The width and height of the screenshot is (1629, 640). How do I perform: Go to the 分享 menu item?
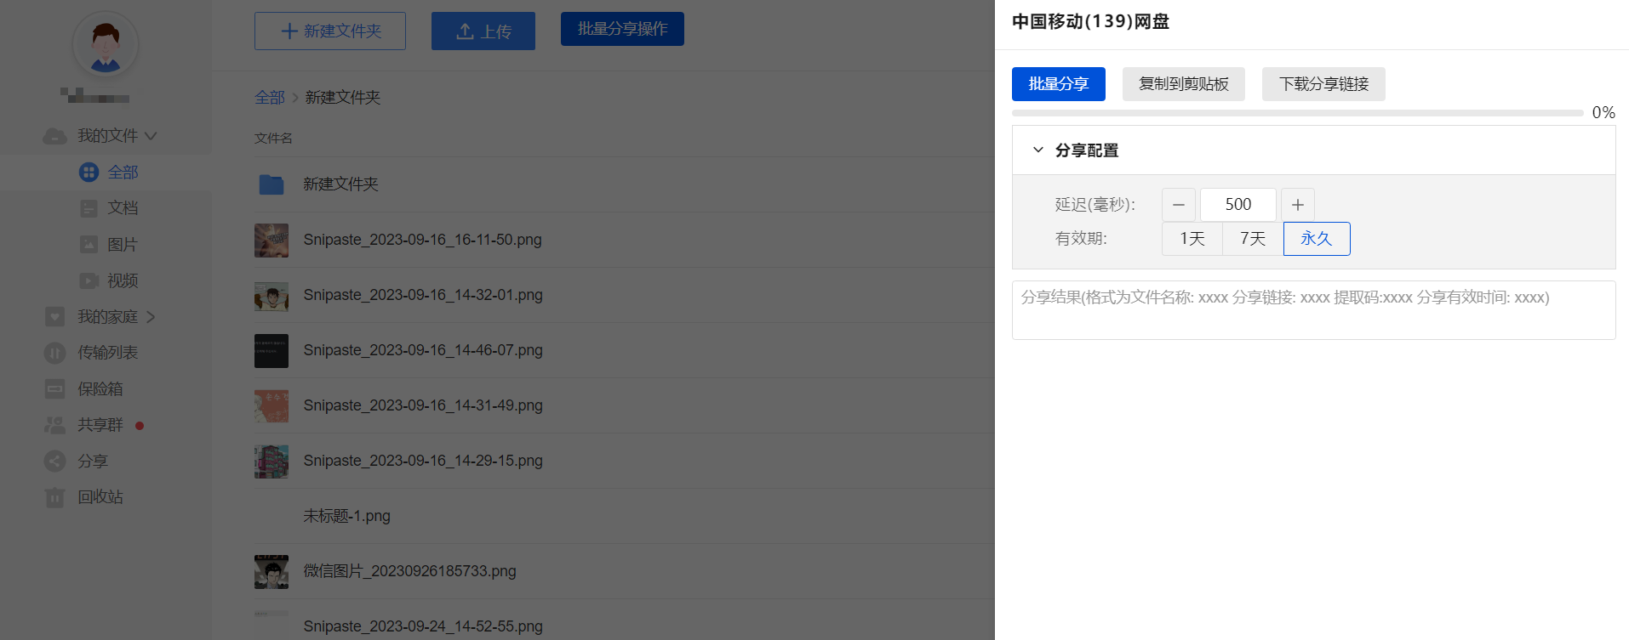coord(92,462)
